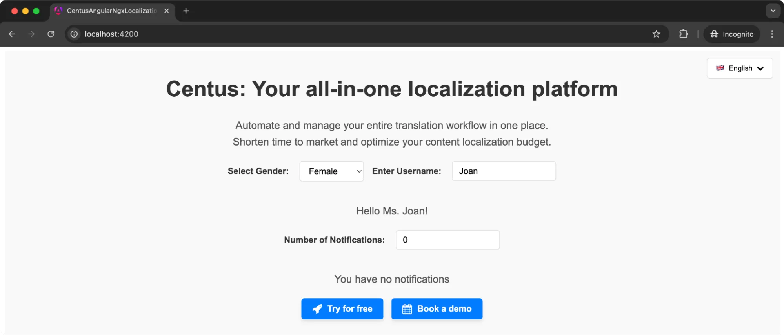
Task: Click the Book a demo button
Action: 437,309
